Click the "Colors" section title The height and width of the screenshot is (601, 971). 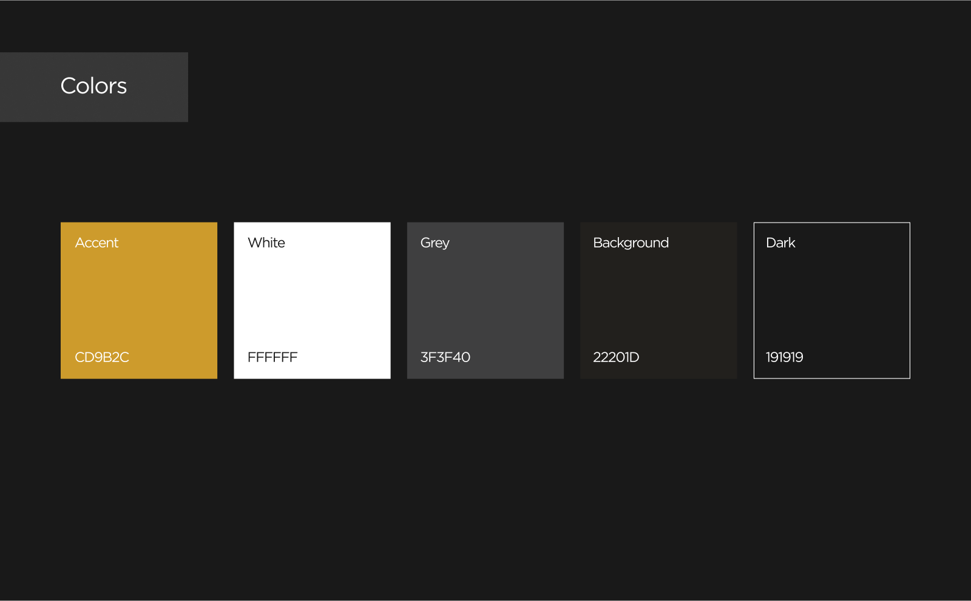93,86
